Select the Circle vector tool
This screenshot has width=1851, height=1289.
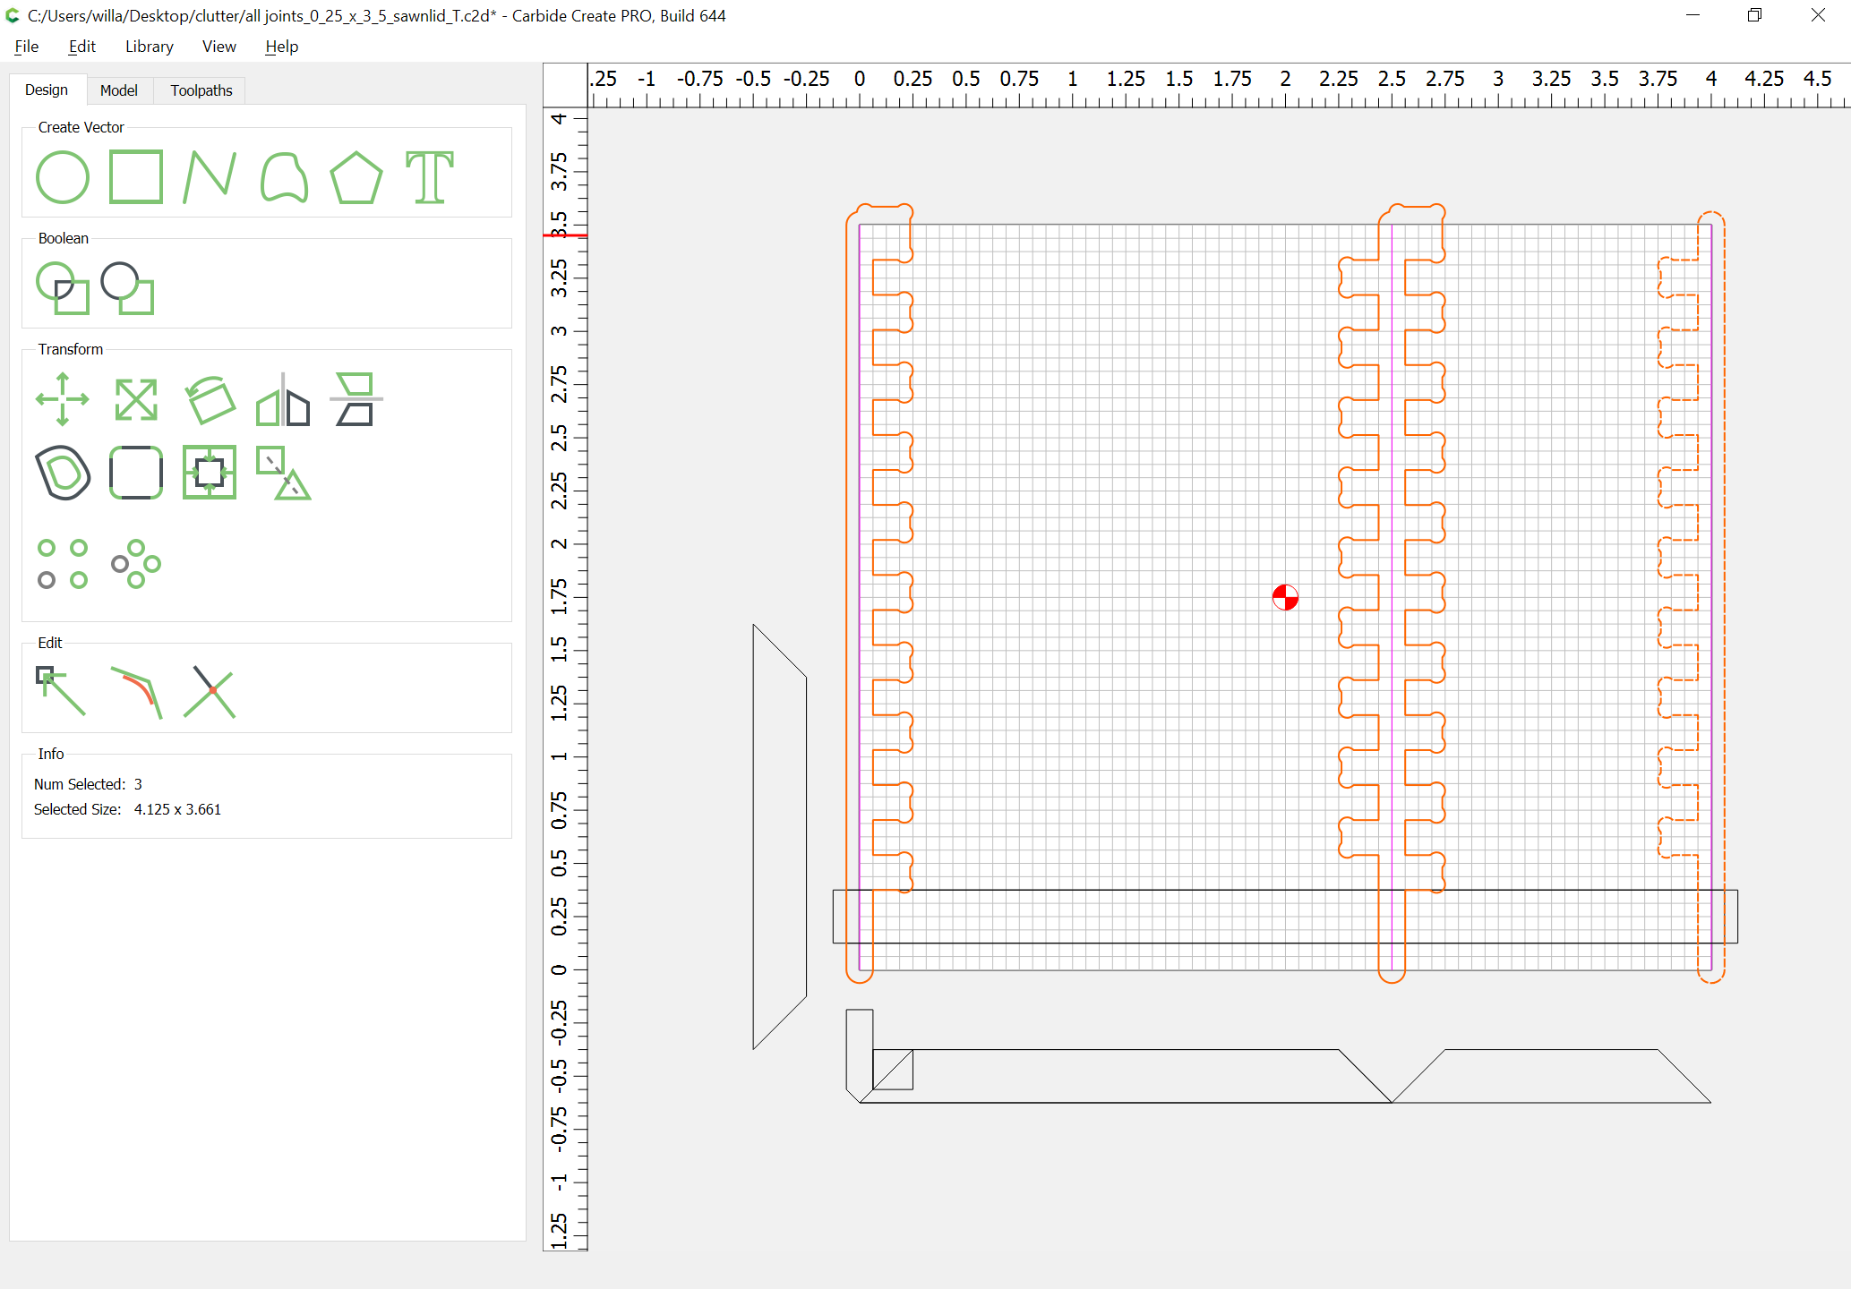tap(63, 177)
